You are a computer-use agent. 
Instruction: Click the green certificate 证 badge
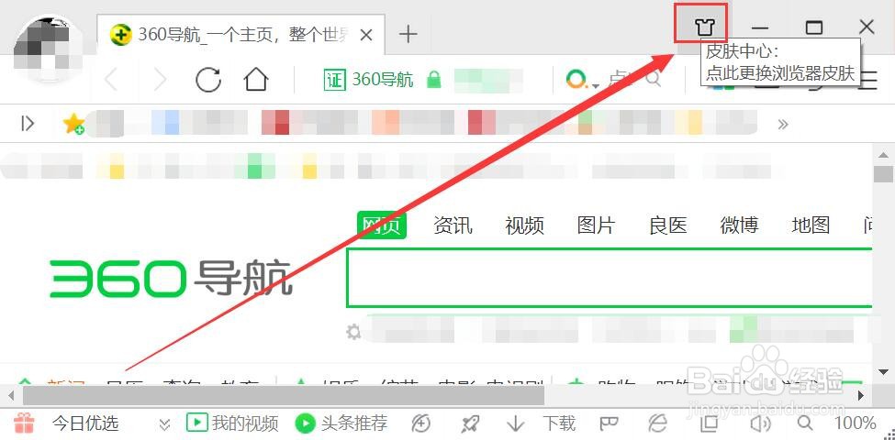[334, 80]
